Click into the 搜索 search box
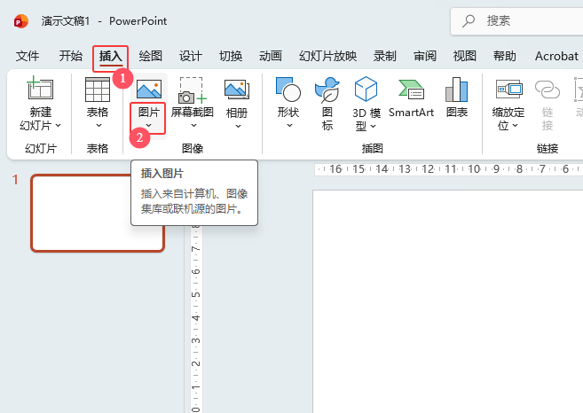This screenshot has width=583, height=413. [x=516, y=21]
